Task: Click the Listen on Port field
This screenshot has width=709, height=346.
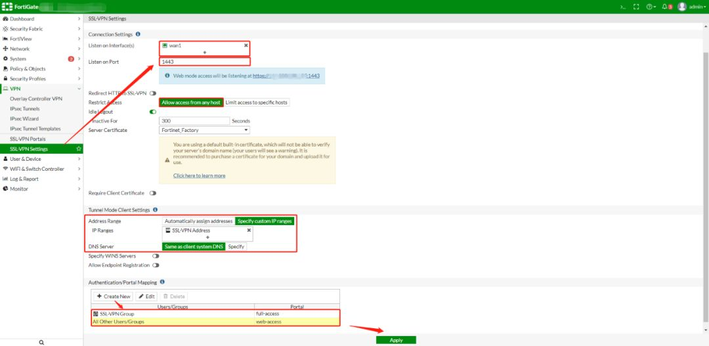Action: point(204,62)
